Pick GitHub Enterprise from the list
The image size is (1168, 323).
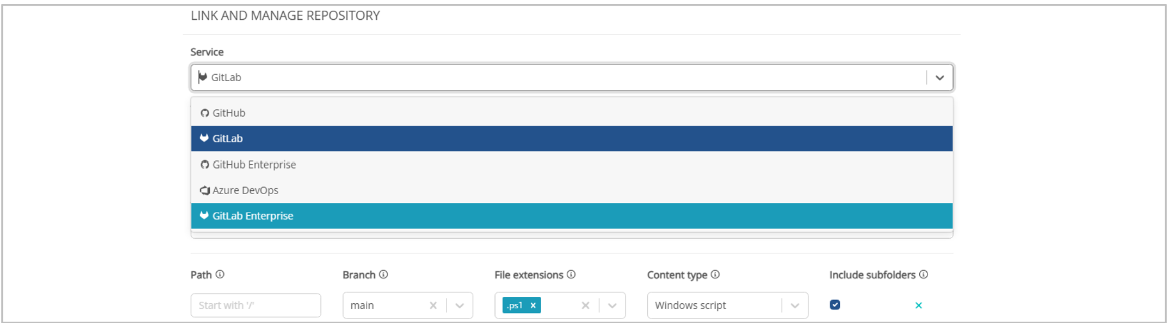[254, 165]
